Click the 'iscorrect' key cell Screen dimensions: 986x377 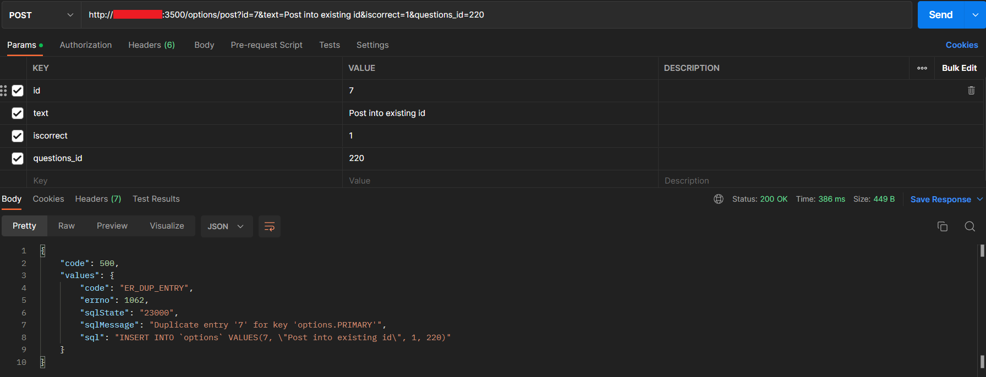[184, 136]
